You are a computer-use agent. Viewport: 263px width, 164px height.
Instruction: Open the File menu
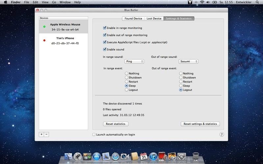point(27,2)
